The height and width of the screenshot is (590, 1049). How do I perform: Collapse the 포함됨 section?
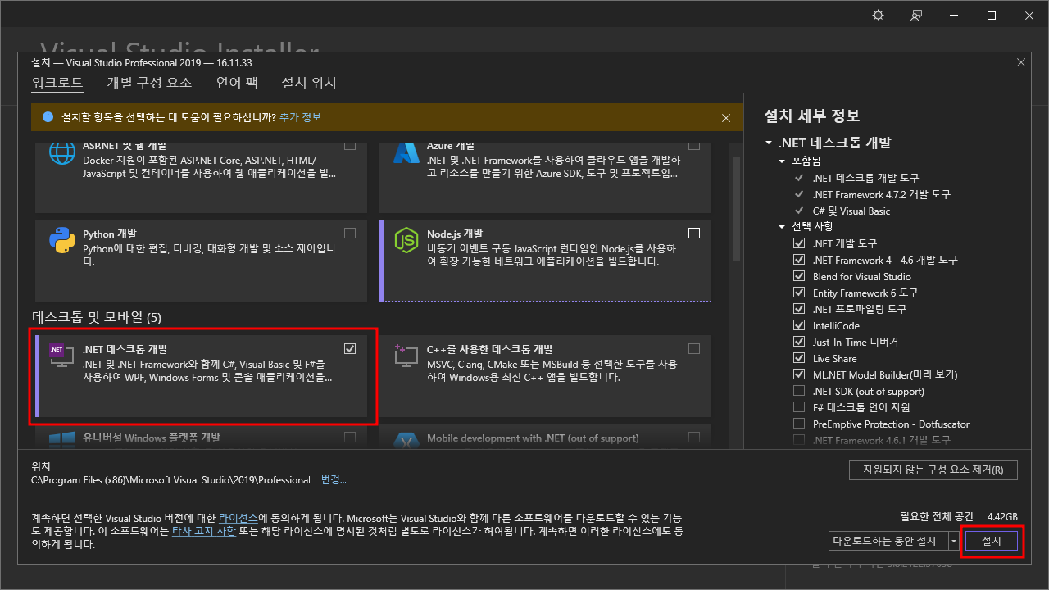783,161
